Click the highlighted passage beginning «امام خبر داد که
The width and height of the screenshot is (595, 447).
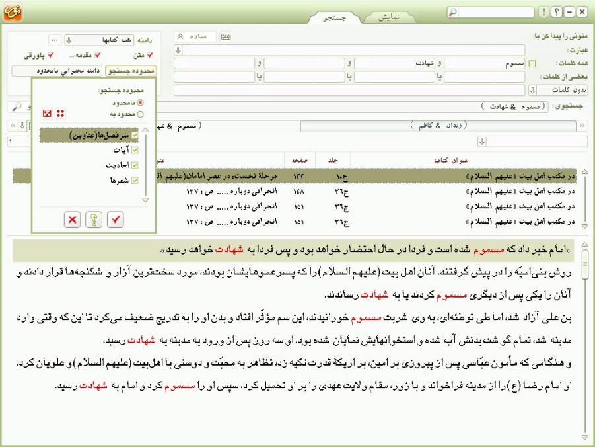click(293, 250)
